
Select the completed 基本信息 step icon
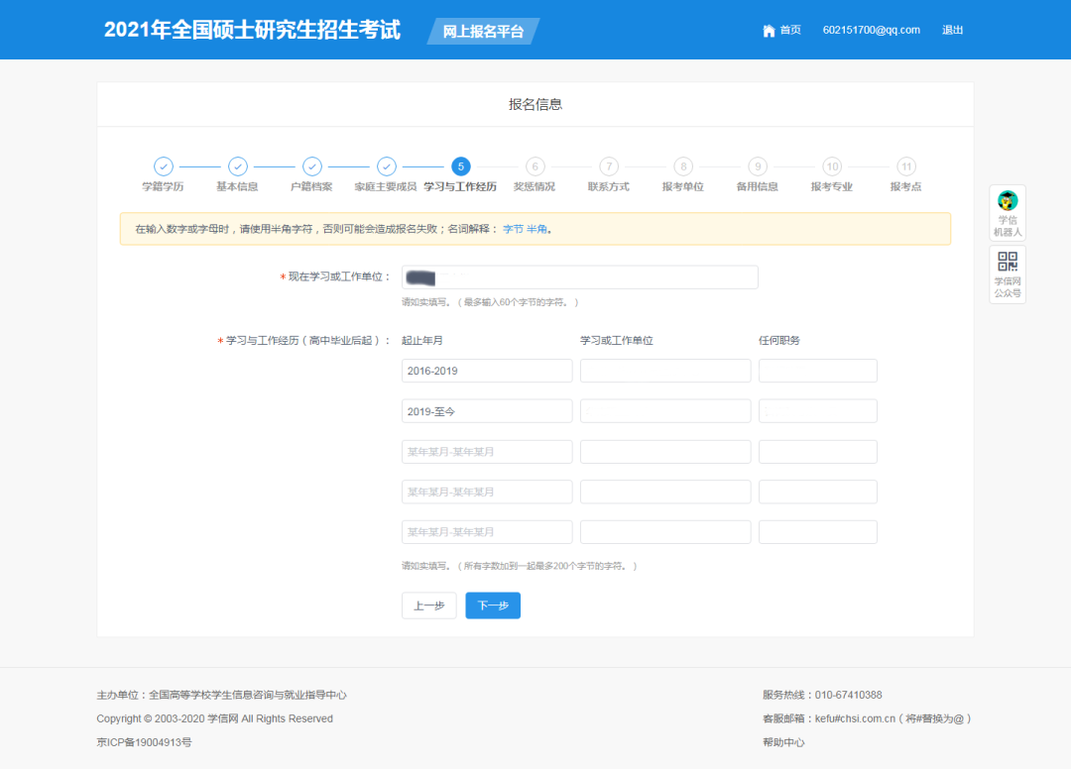click(x=237, y=166)
